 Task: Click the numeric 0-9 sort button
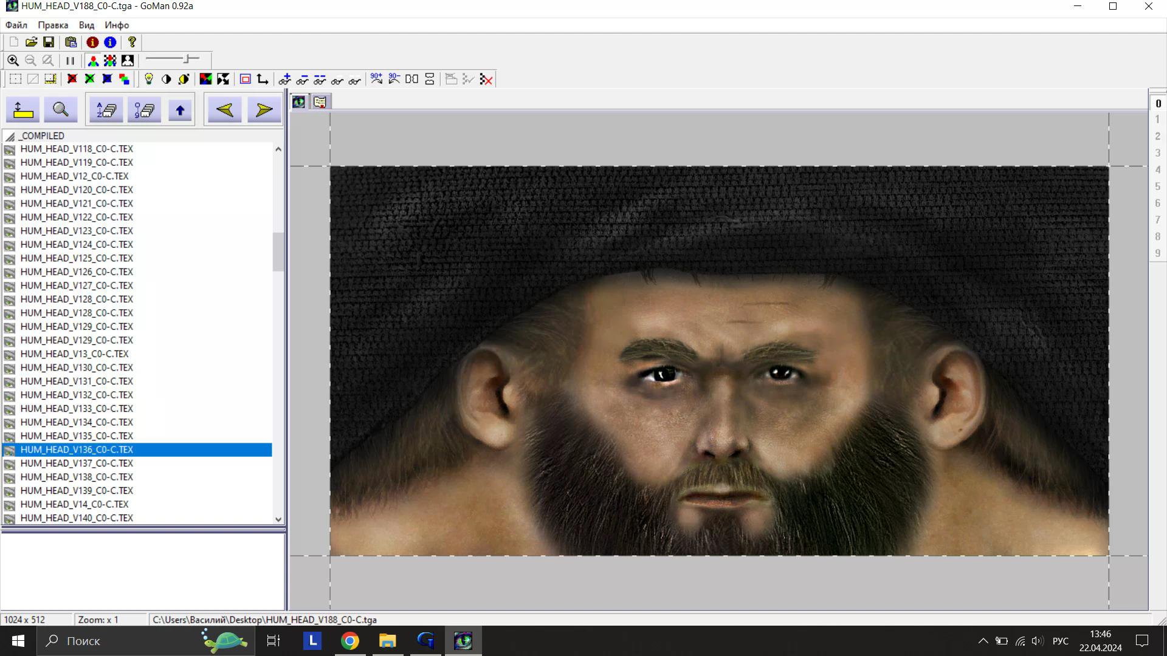(144, 110)
